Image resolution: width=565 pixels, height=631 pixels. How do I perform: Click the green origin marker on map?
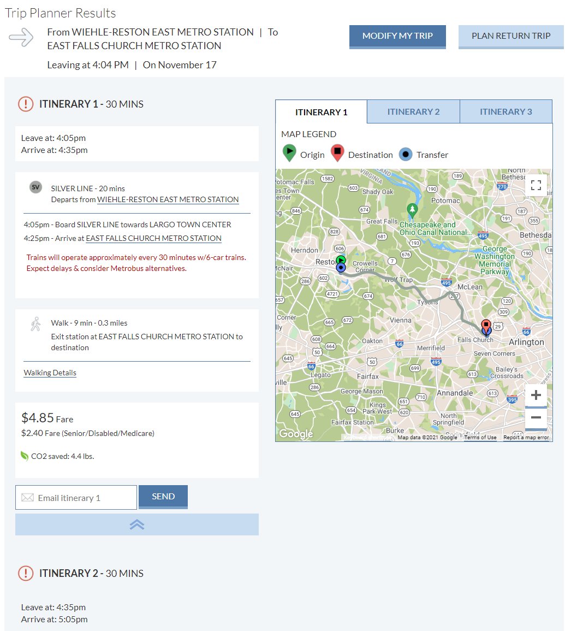(x=341, y=260)
